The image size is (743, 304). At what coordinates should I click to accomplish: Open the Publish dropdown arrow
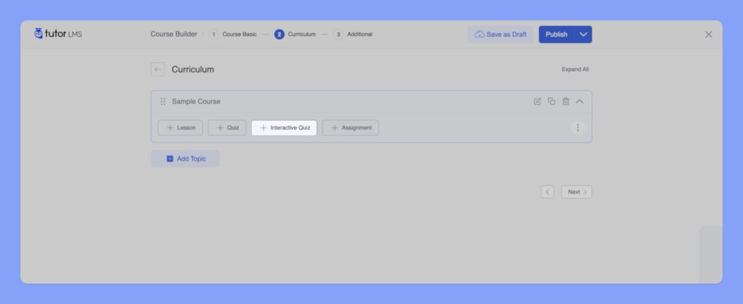pyautogui.click(x=583, y=34)
